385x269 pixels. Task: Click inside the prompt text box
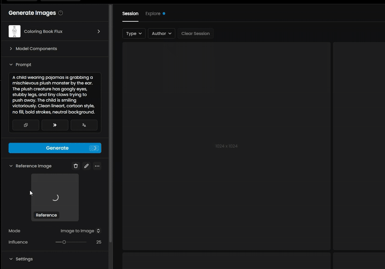[x=55, y=95]
